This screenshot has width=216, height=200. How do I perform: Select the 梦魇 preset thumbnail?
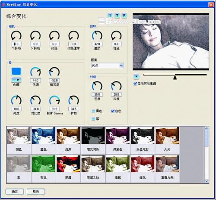[68, 164]
